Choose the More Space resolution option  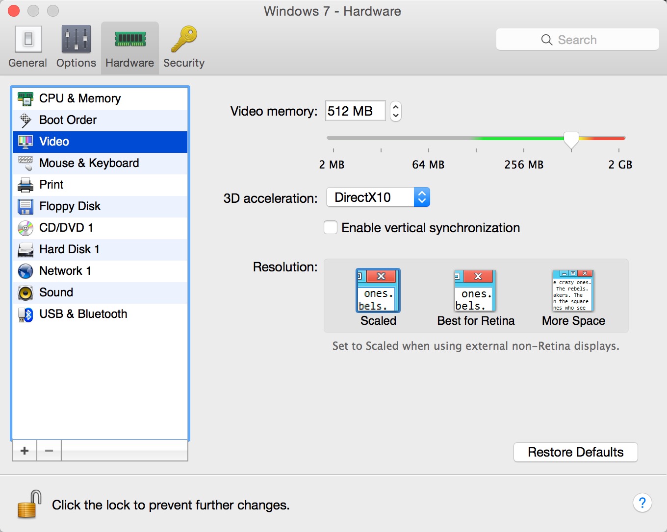click(x=573, y=297)
